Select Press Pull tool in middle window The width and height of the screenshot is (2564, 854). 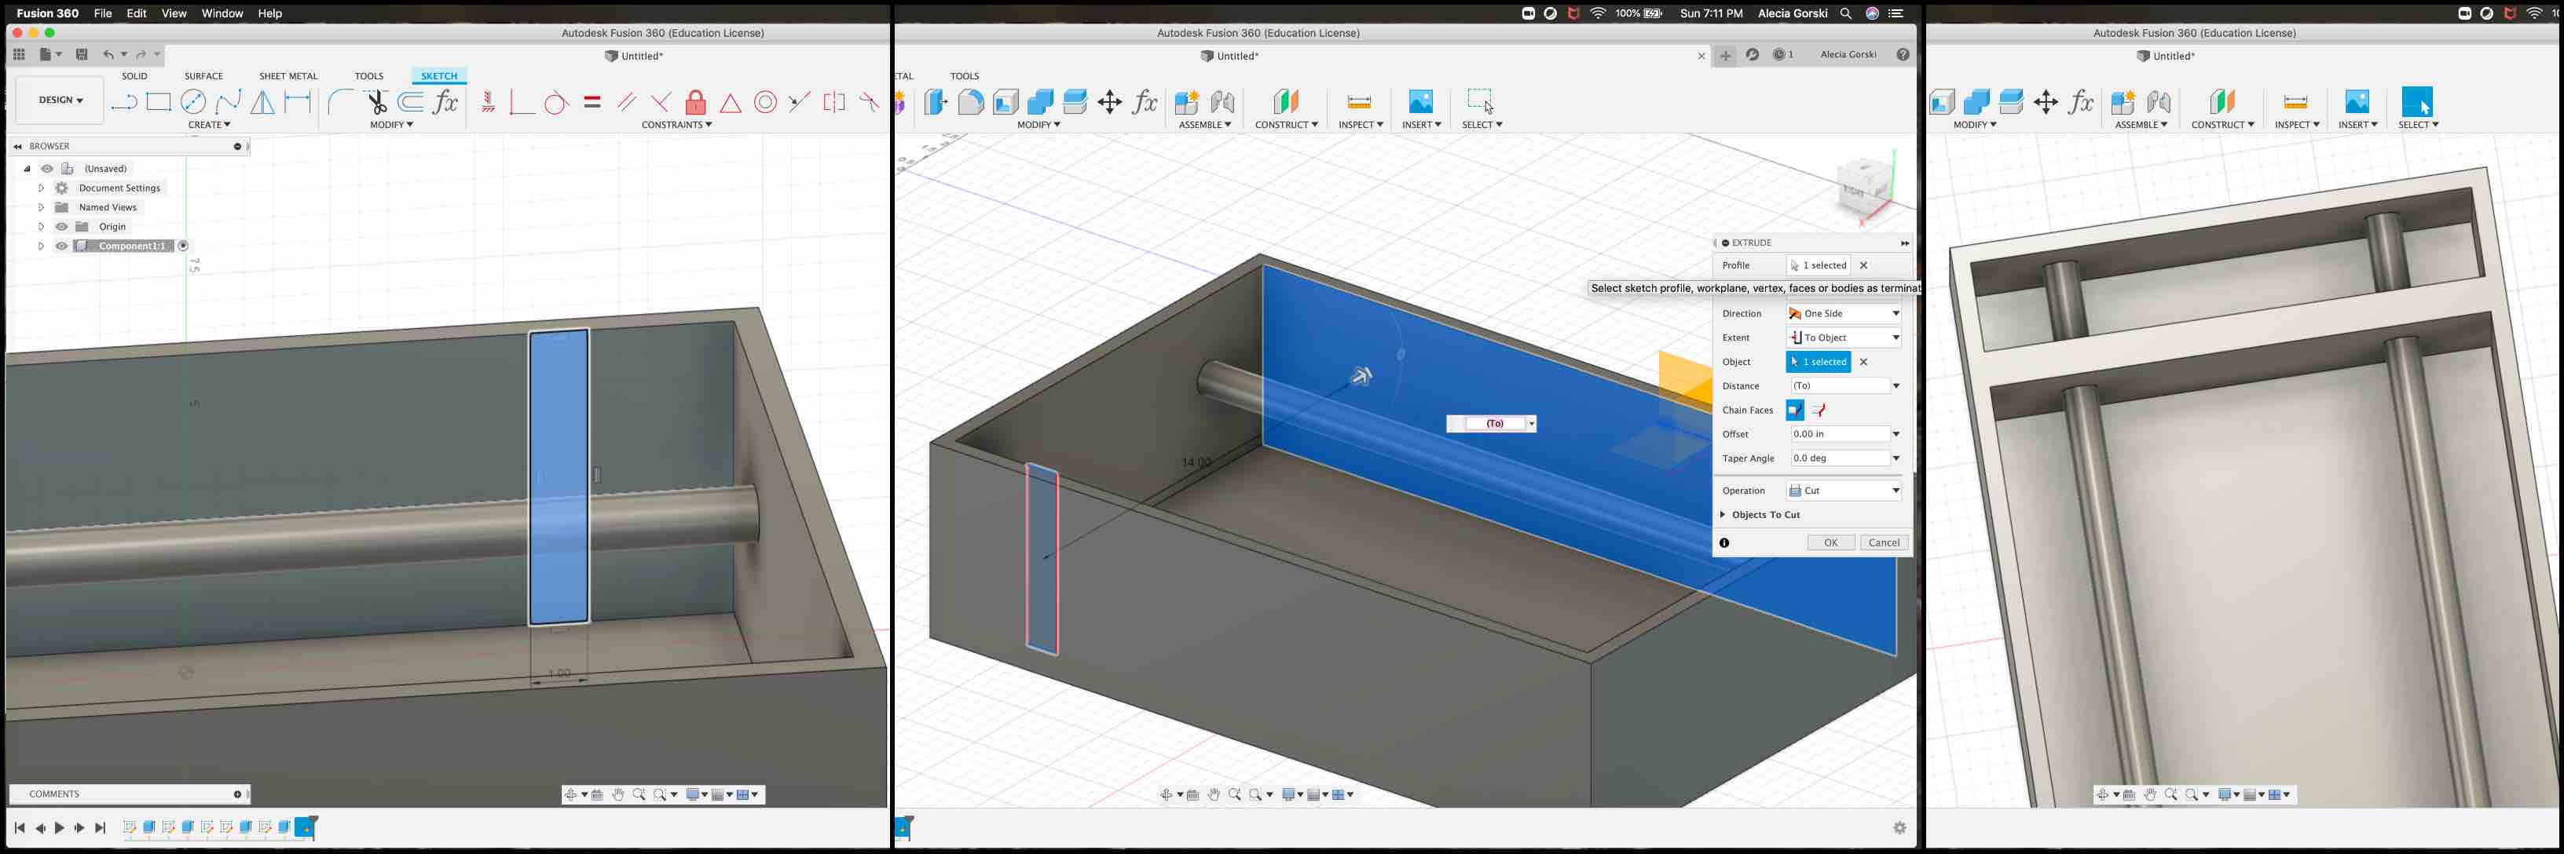coord(936,101)
